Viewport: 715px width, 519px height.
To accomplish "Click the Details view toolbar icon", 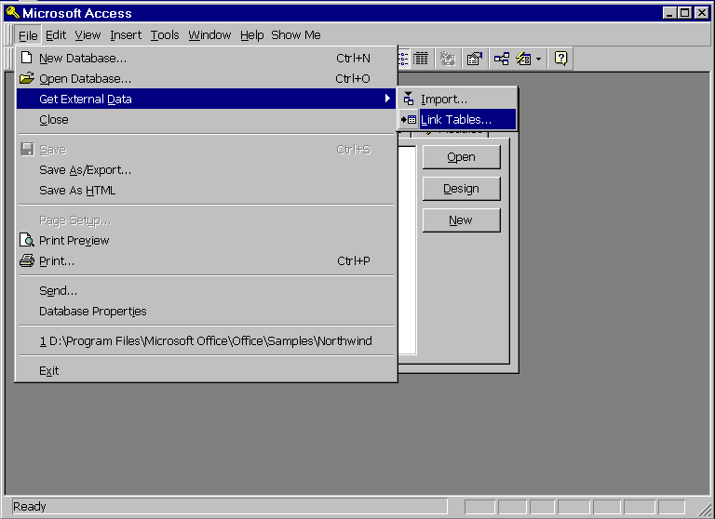I will click(x=421, y=59).
